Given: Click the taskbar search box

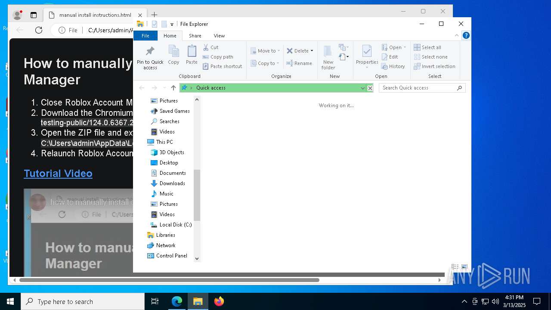Looking at the screenshot, I should point(83,301).
